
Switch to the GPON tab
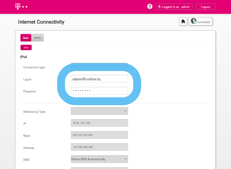38,38
